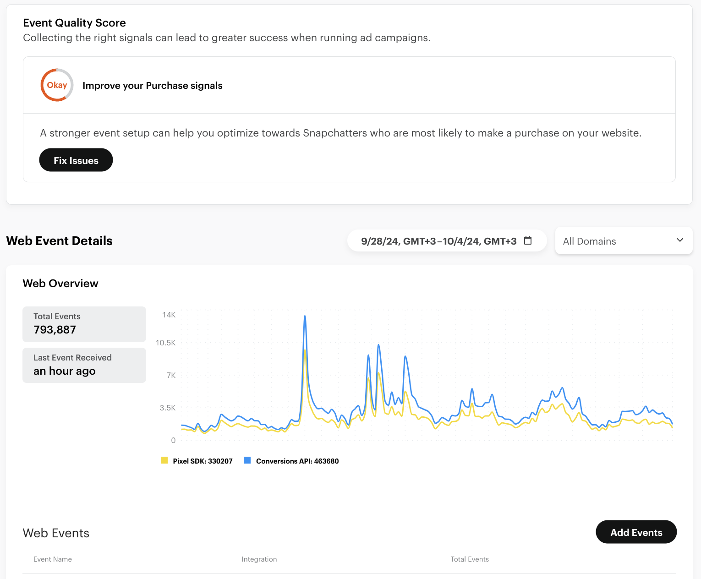Click the yellow Pixel SDK legend square
Image resolution: width=701 pixels, height=579 pixels.
point(164,460)
